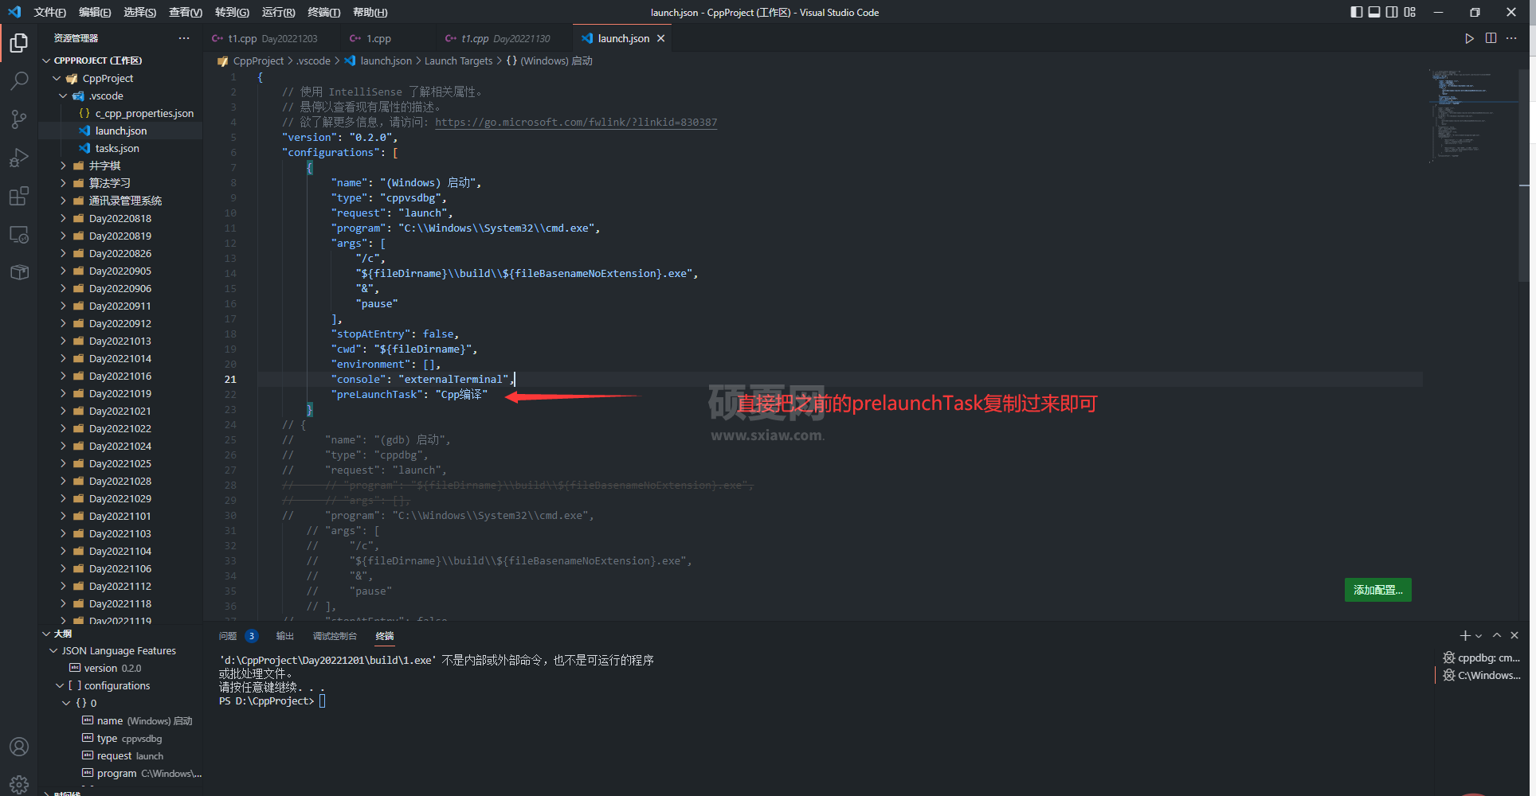Viewport: 1536px width, 796px height.
Task: Click the 添加配置... button
Action: click(1377, 590)
